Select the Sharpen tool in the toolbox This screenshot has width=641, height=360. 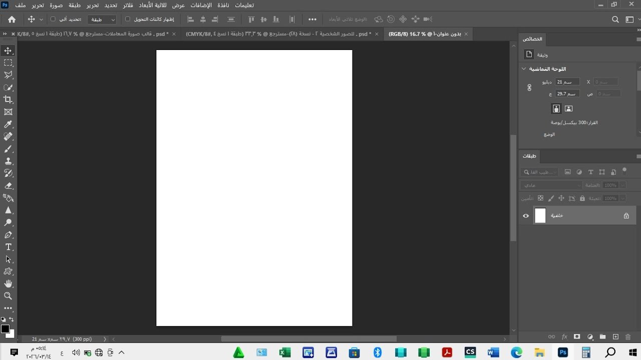[x=8, y=210]
